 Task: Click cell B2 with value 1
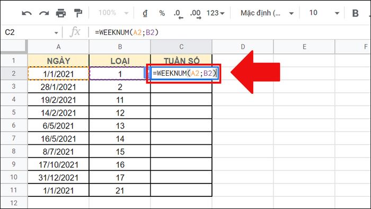[120, 74]
